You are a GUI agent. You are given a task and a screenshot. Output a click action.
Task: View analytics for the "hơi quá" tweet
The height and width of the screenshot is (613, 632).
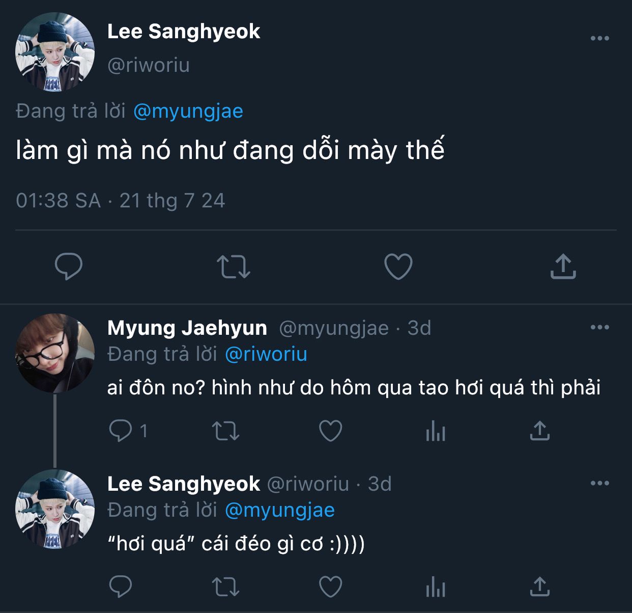(435, 588)
